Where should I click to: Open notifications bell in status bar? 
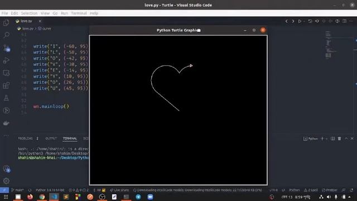pos(351,190)
